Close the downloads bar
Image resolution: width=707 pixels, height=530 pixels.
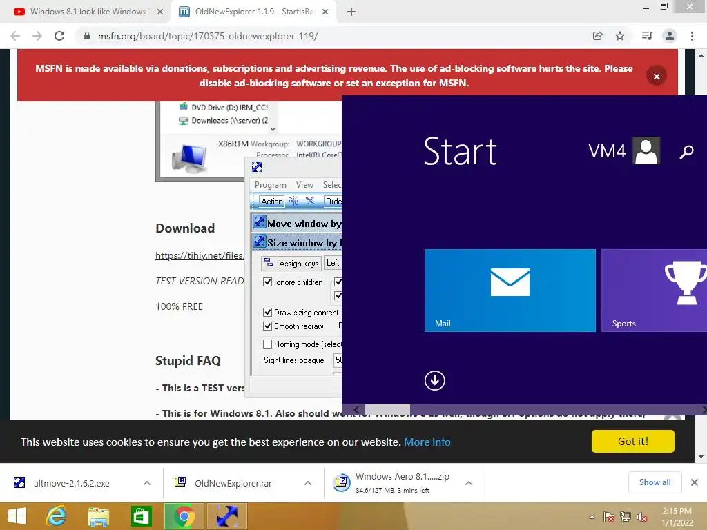tap(695, 482)
